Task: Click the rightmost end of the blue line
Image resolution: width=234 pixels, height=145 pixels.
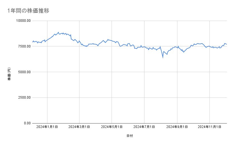Action: pos(226,44)
